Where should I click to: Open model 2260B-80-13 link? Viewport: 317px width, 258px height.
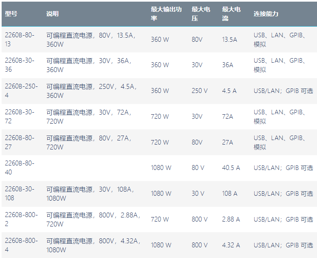(x=20, y=39)
